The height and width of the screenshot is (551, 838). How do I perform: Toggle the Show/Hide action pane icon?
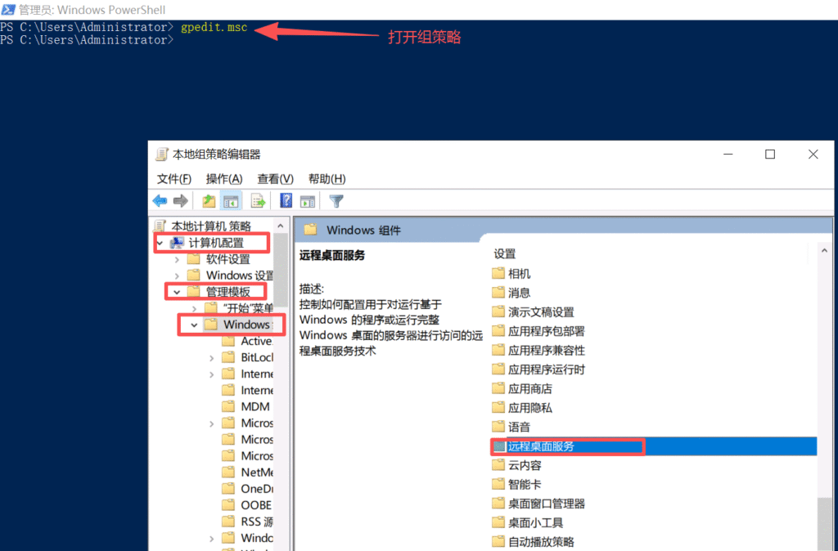[x=308, y=201]
